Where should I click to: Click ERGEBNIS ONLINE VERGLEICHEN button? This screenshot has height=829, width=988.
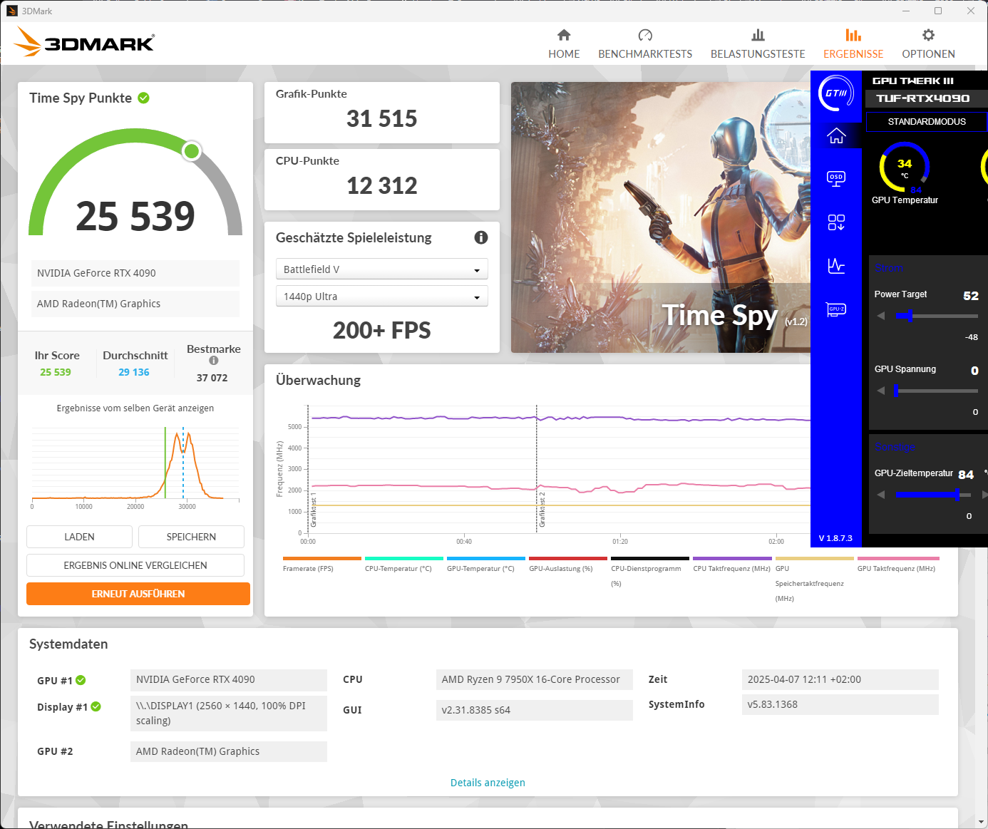tap(135, 565)
